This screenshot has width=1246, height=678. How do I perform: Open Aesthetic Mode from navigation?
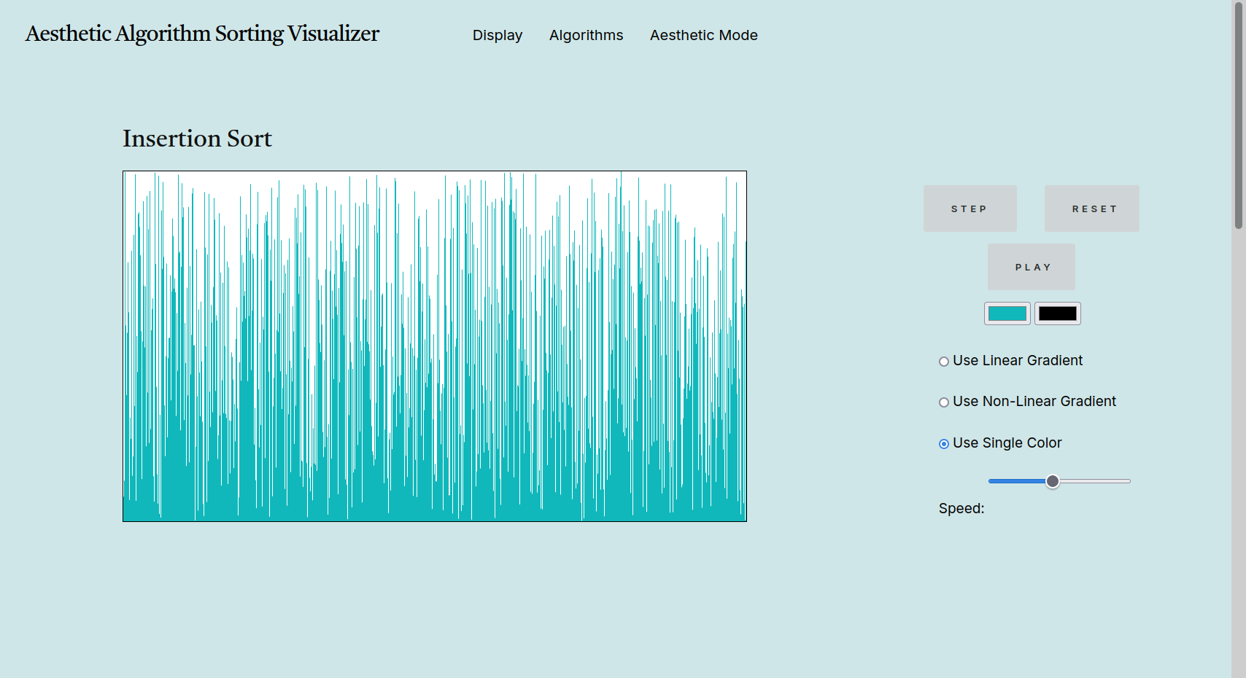coord(704,35)
